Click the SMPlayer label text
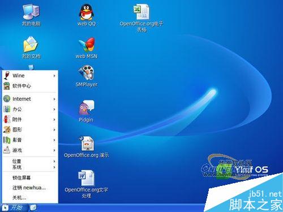This screenshot has height=212, width=283. coord(87,84)
